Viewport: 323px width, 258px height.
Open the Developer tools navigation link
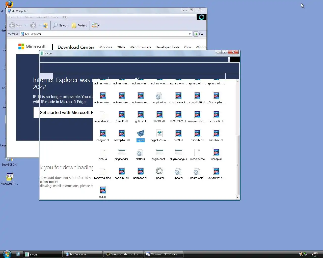point(167,47)
